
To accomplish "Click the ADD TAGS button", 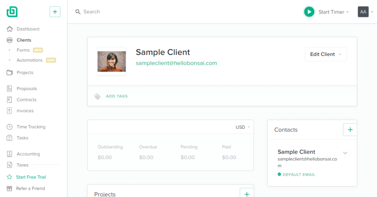I will coord(117,96).
